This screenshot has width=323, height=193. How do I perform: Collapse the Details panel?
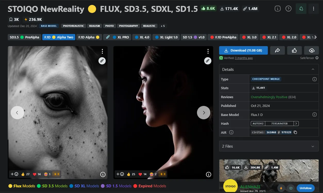(x=313, y=70)
